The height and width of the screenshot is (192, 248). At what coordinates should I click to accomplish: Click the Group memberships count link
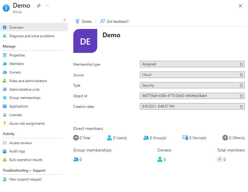80,160
